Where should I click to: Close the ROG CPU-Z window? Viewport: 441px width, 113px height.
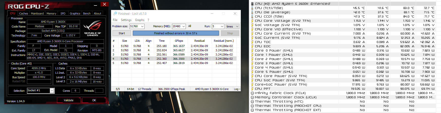click(104, 4)
